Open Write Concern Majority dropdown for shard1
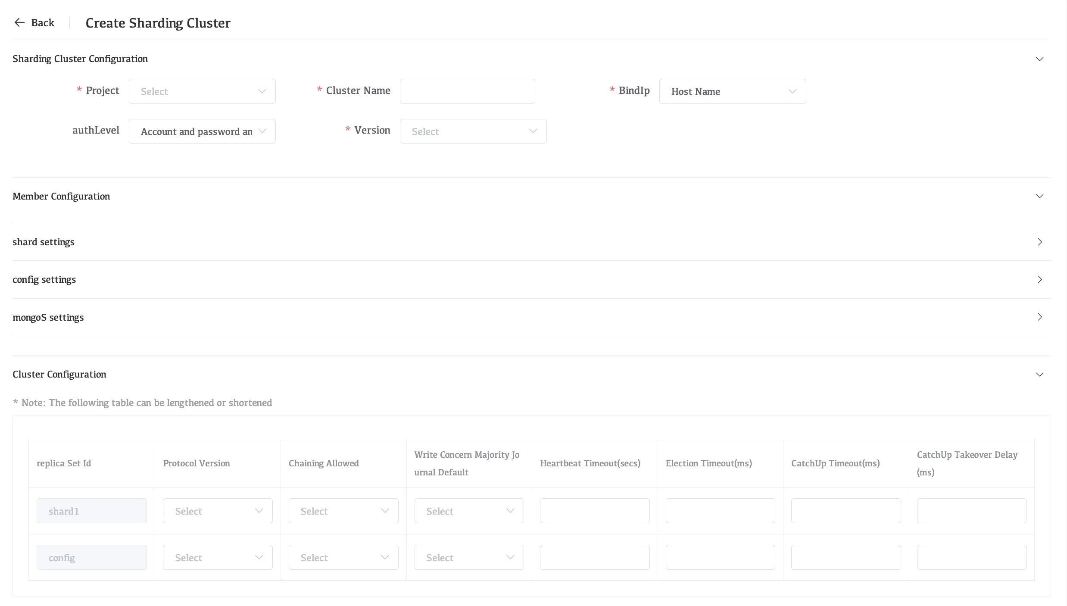The image size is (1067, 606). tap(469, 511)
